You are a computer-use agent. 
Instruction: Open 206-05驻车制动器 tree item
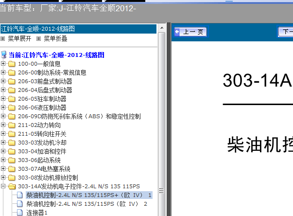(42, 99)
